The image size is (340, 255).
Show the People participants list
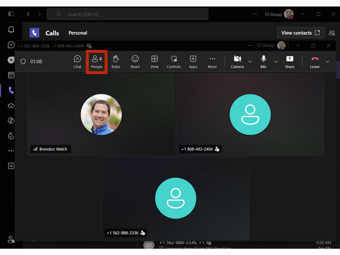point(96,62)
